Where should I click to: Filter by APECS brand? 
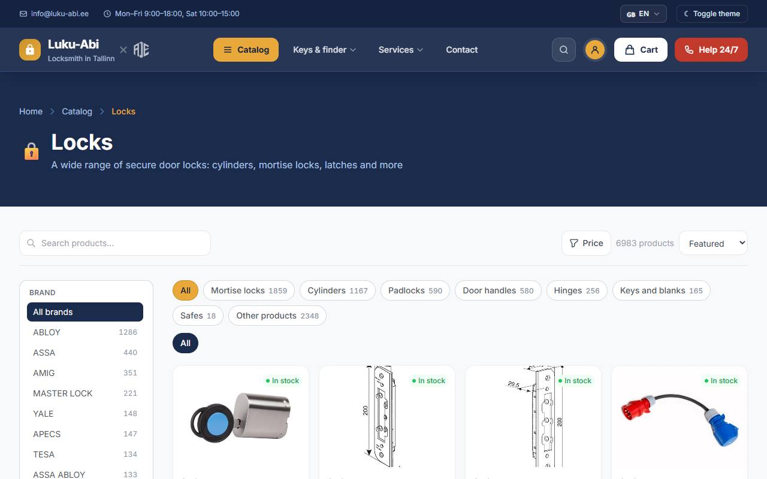[85, 434]
